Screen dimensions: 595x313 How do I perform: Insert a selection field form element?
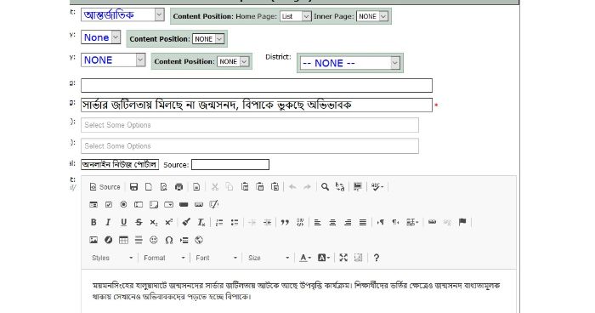pos(168,205)
